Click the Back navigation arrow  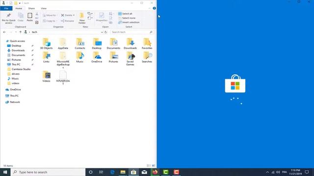click(4, 32)
